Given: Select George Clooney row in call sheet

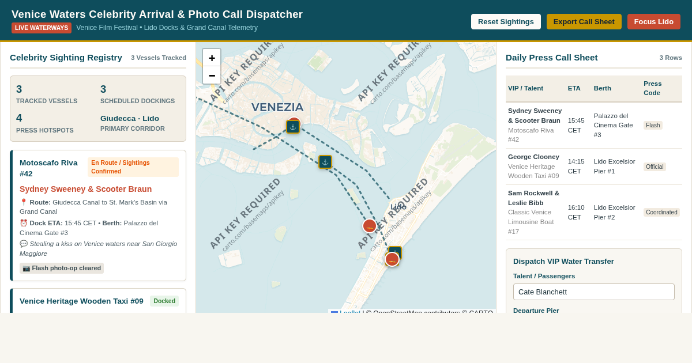Looking at the screenshot, I should pos(594,167).
